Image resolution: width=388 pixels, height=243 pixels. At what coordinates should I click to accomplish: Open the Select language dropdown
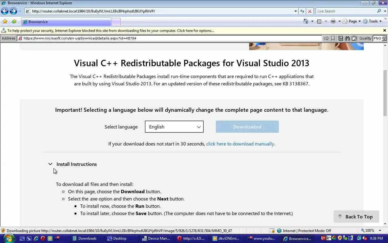pyautogui.click(x=174, y=127)
